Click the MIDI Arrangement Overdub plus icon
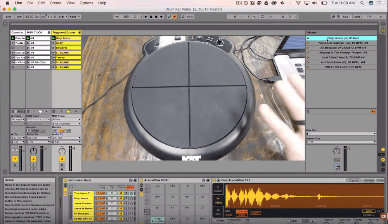This screenshot has height=224, width=388. [x=161, y=17]
